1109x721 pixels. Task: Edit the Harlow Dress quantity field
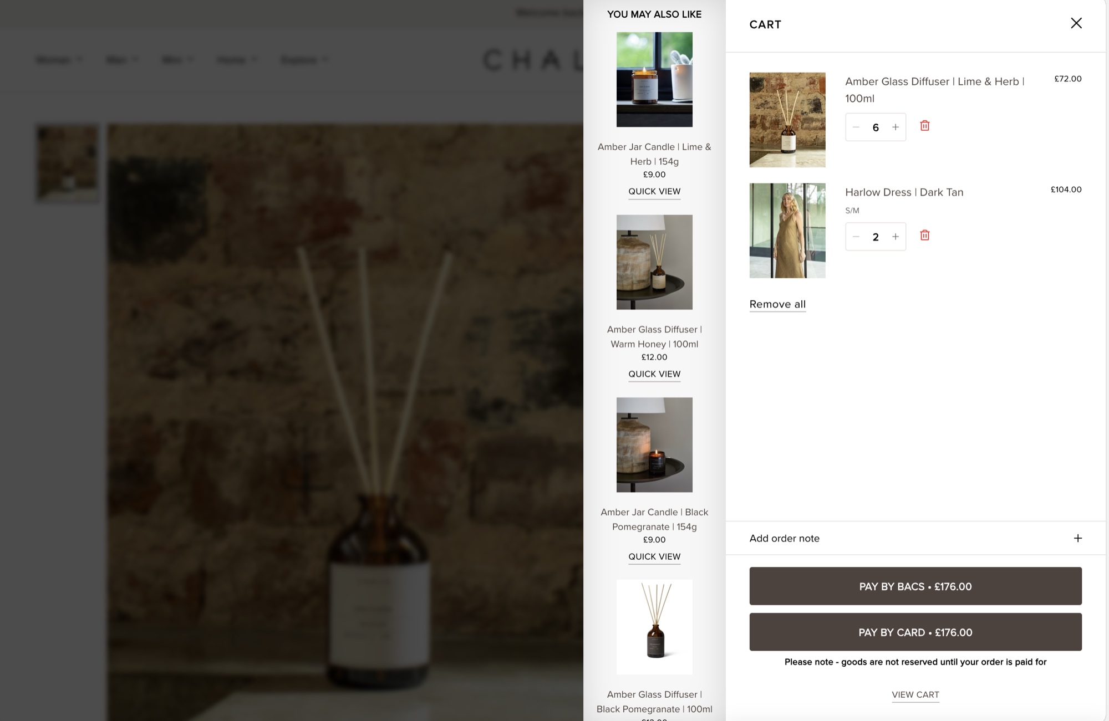tap(876, 237)
